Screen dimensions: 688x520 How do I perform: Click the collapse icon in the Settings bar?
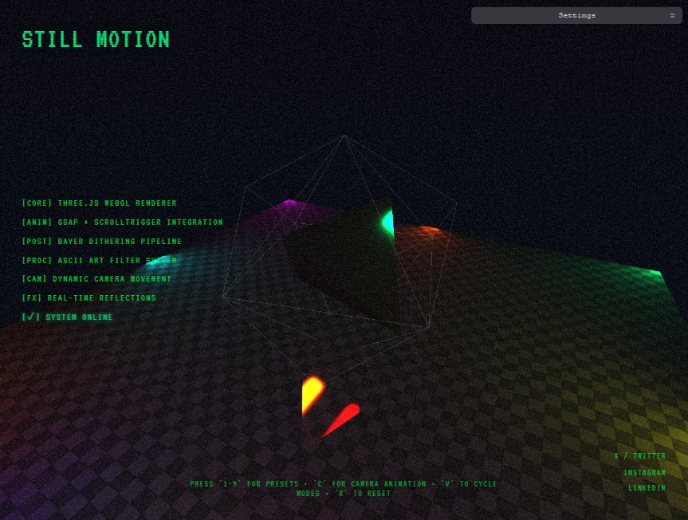click(x=672, y=15)
